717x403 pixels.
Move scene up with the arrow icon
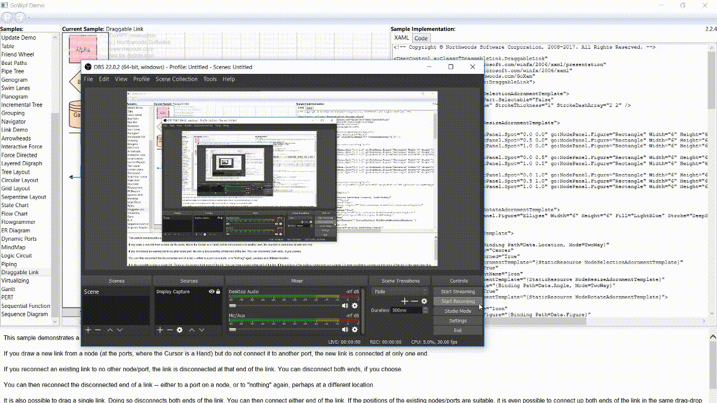(x=110, y=330)
